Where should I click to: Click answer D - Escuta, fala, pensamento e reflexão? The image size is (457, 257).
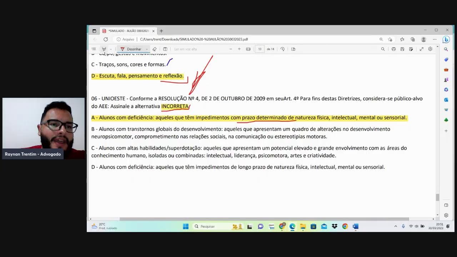137,76
